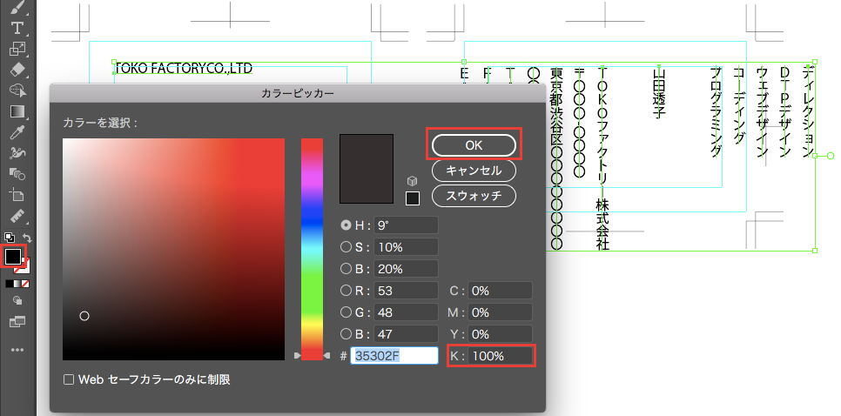
Task: Click the change screen mode icon
Action: (x=17, y=321)
